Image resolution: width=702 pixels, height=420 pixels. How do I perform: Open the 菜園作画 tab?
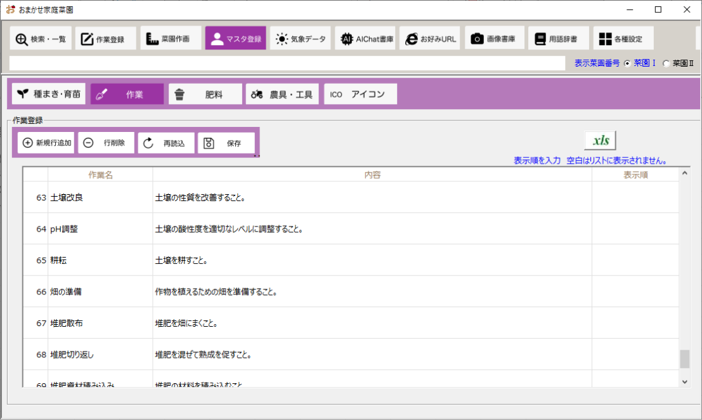pyautogui.click(x=170, y=38)
